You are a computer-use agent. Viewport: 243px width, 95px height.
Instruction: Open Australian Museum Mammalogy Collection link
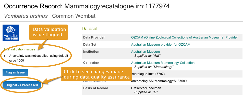click(163, 63)
